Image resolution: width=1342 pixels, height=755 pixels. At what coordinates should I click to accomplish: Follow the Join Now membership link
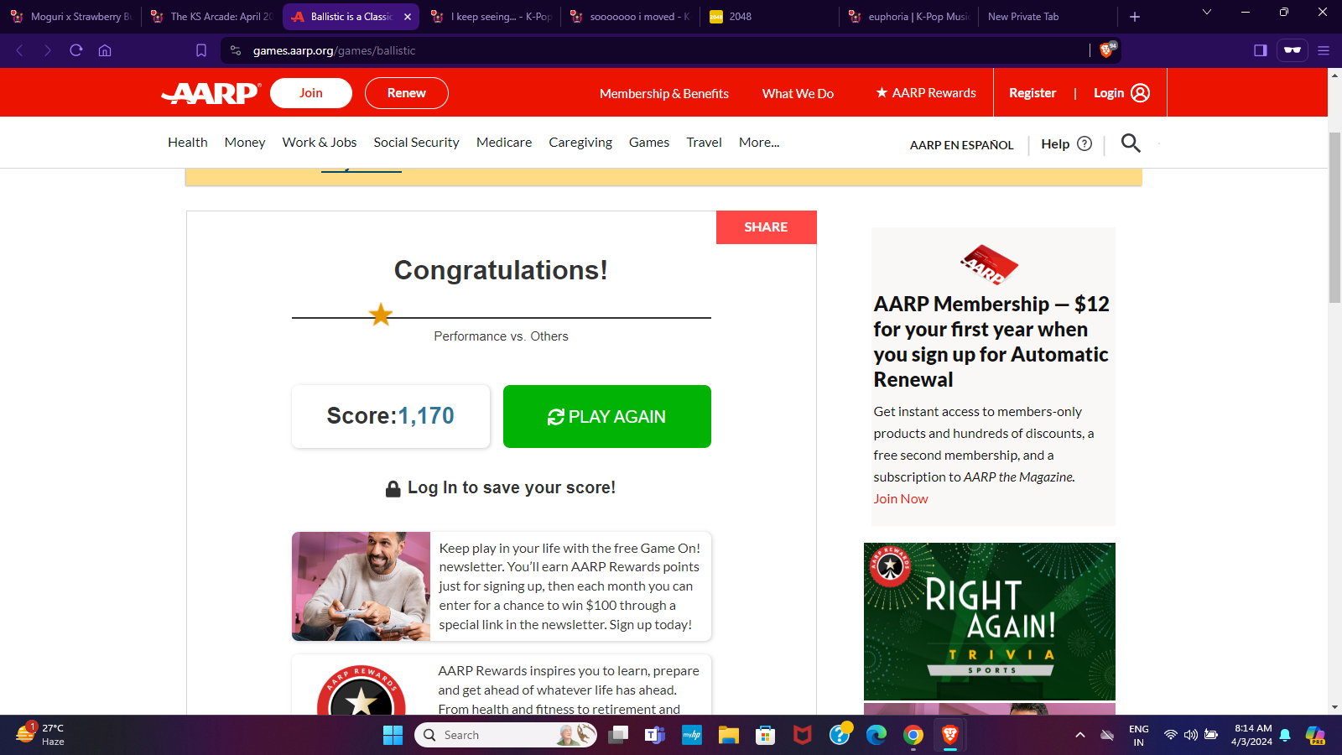pos(901,499)
